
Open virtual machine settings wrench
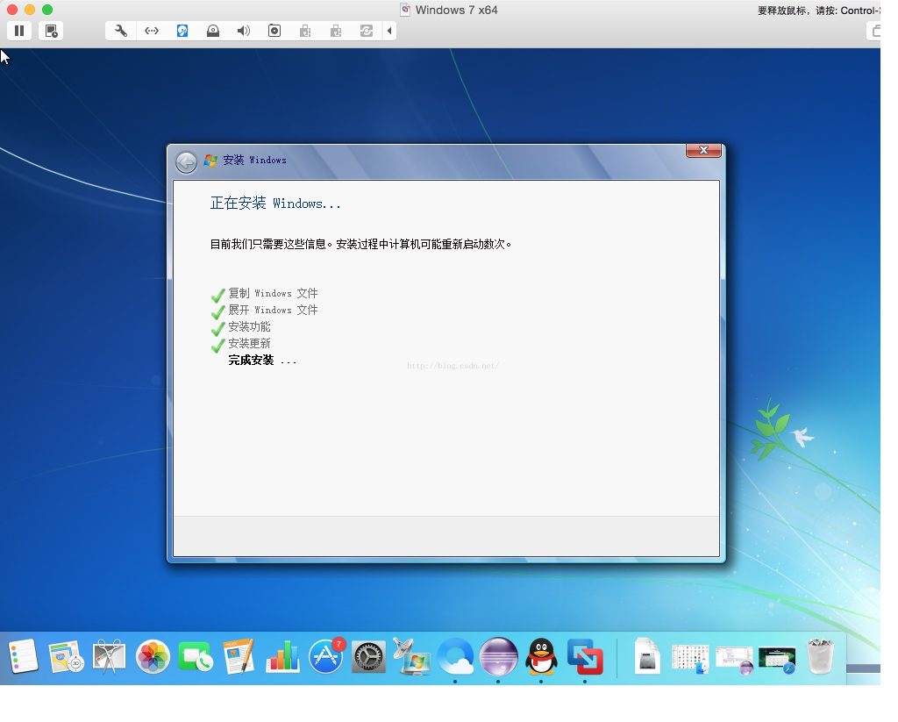click(121, 31)
